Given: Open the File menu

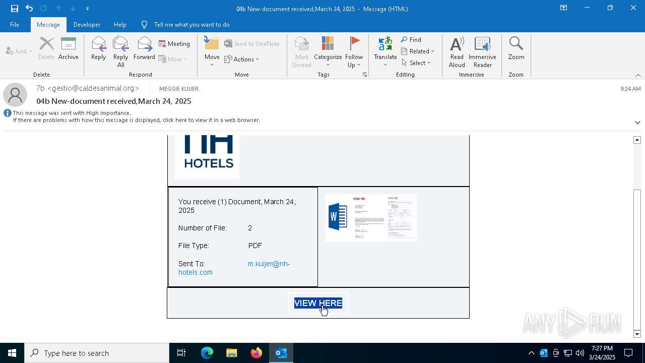Looking at the screenshot, I should 15,25.
